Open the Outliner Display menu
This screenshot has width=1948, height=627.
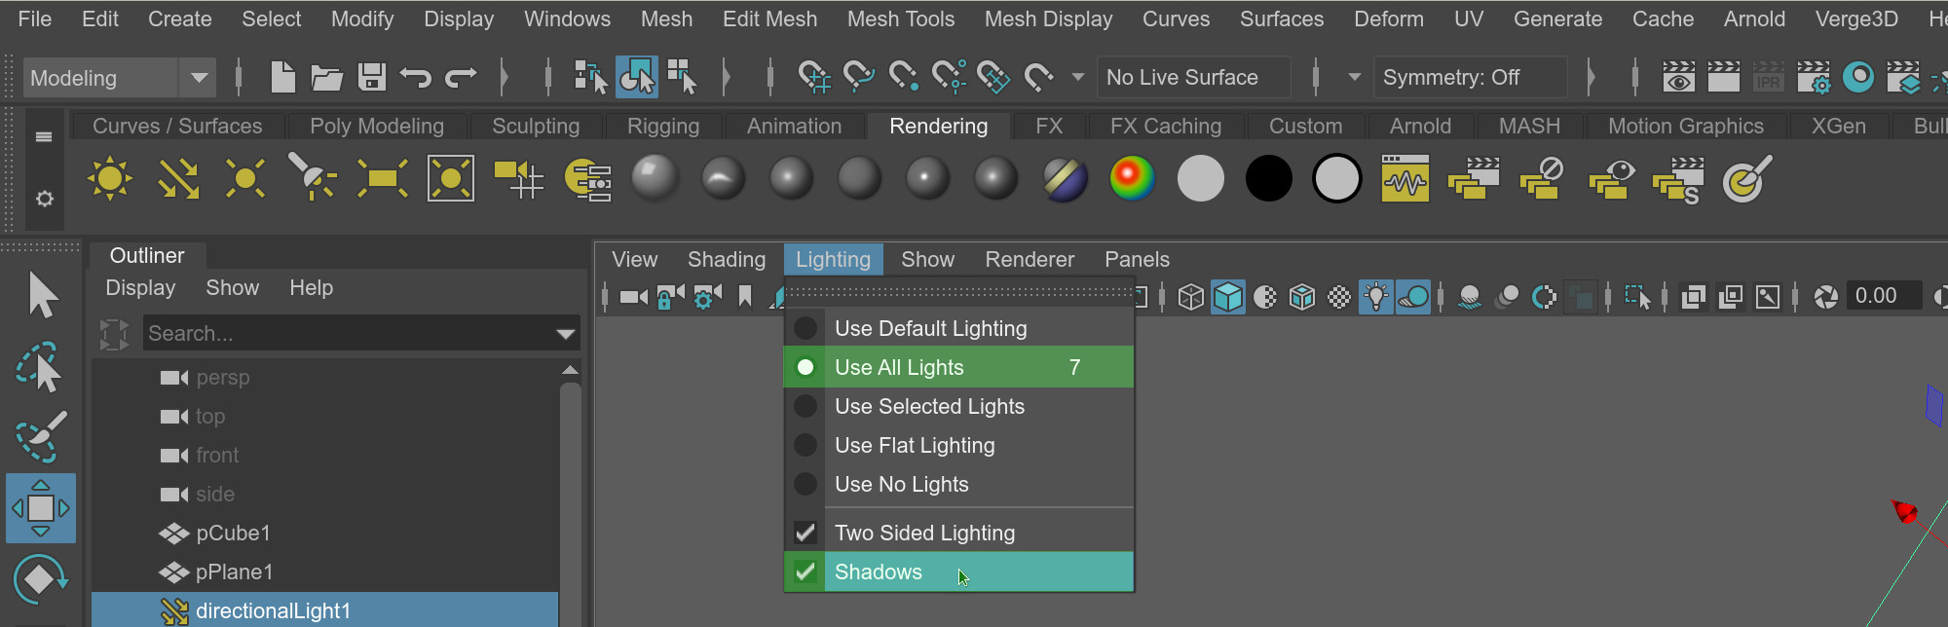140,287
